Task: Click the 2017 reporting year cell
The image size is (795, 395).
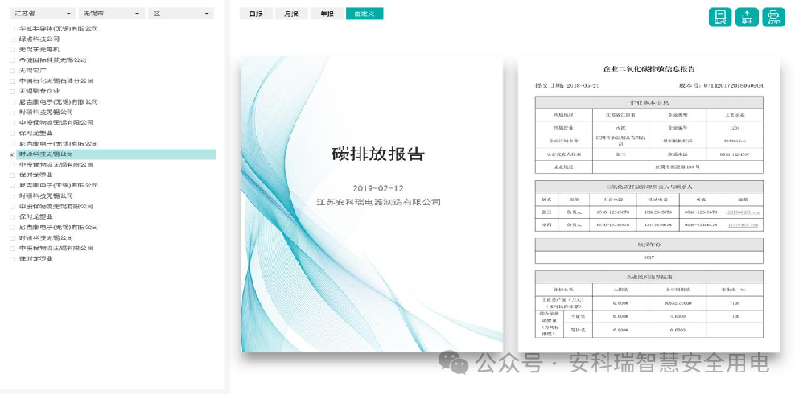Action: (649, 257)
